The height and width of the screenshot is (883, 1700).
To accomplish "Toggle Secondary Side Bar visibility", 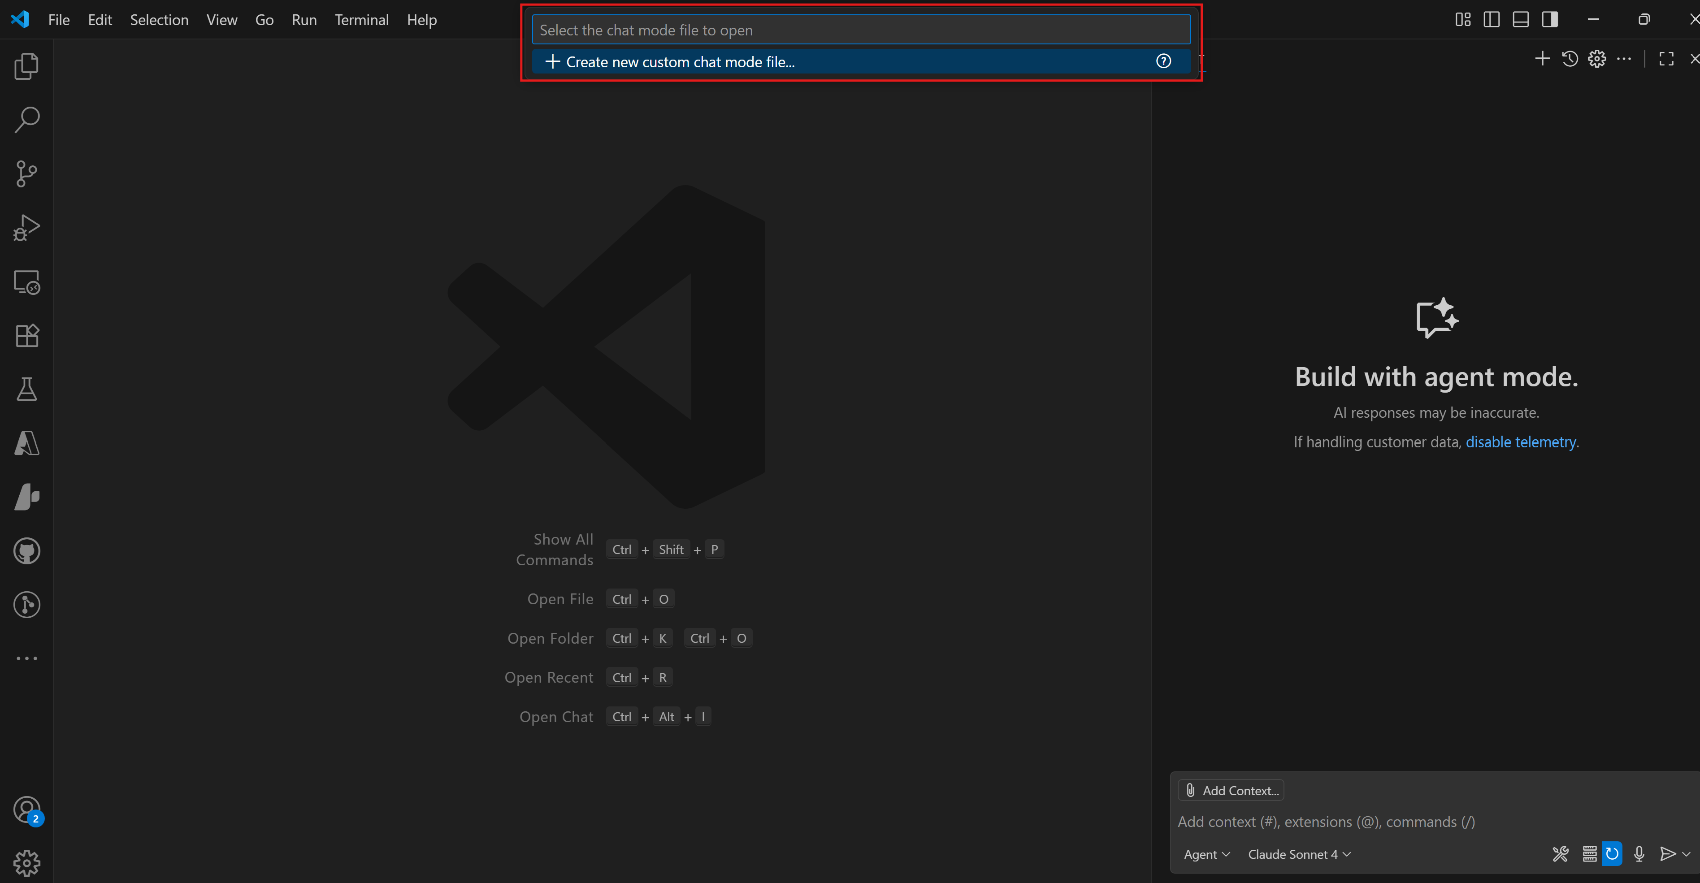I will pyautogui.click(x=1550, y=19).
